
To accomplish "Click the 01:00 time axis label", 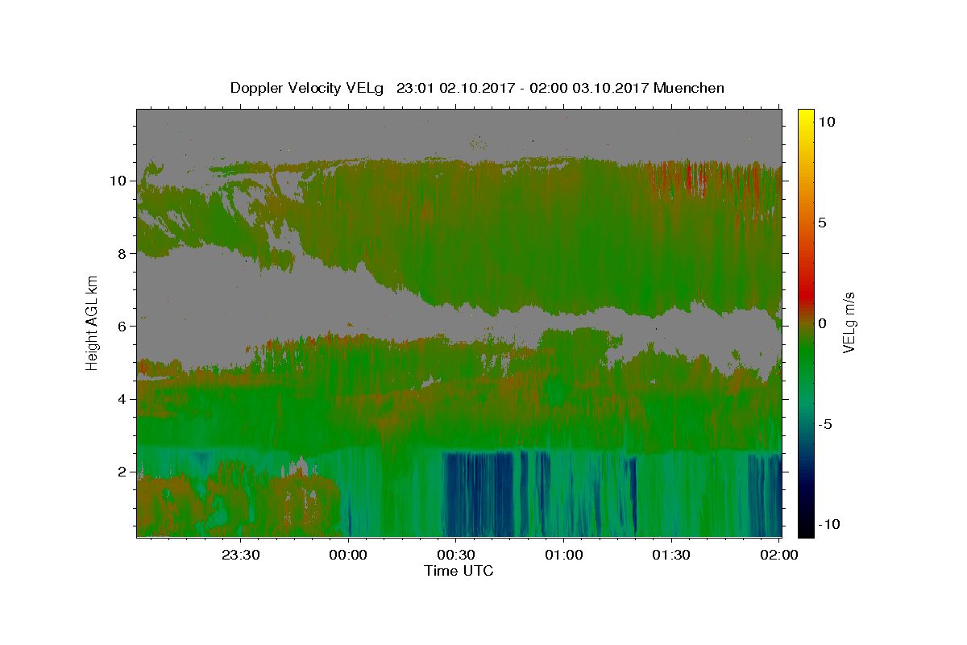I will tap(564, 555).
